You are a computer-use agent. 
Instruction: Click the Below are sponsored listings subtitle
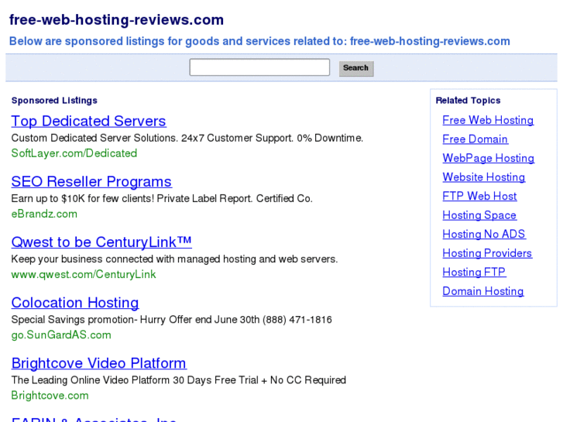[259, 41]
